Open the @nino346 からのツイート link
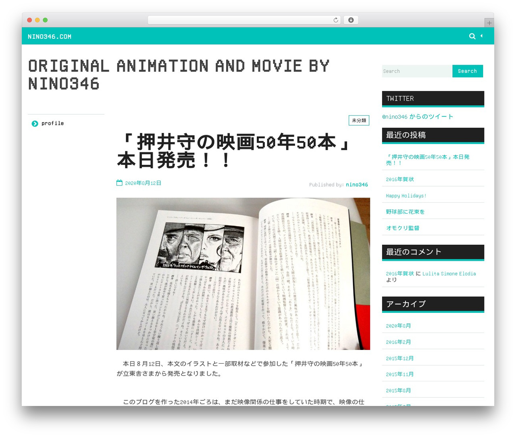516x437 pixels. point(418,117)
